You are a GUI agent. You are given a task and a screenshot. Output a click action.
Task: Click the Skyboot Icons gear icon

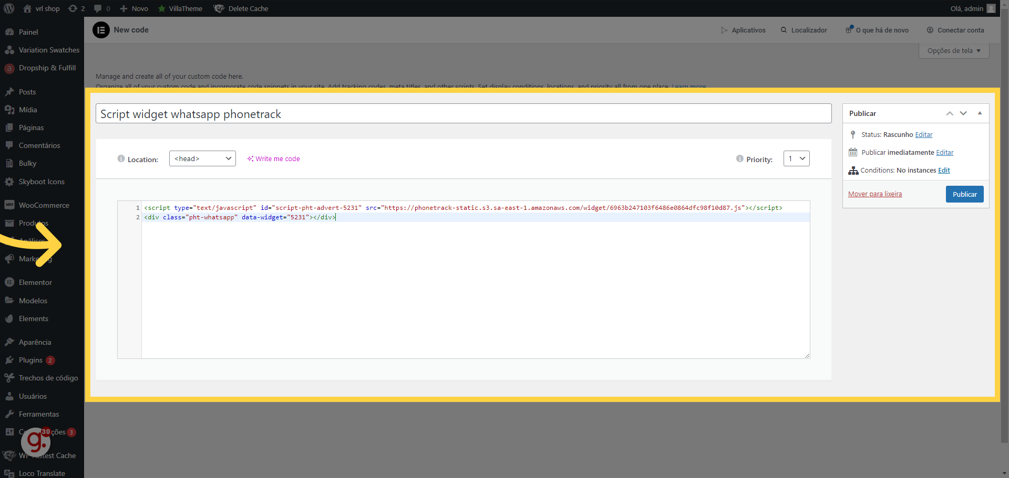9,182
